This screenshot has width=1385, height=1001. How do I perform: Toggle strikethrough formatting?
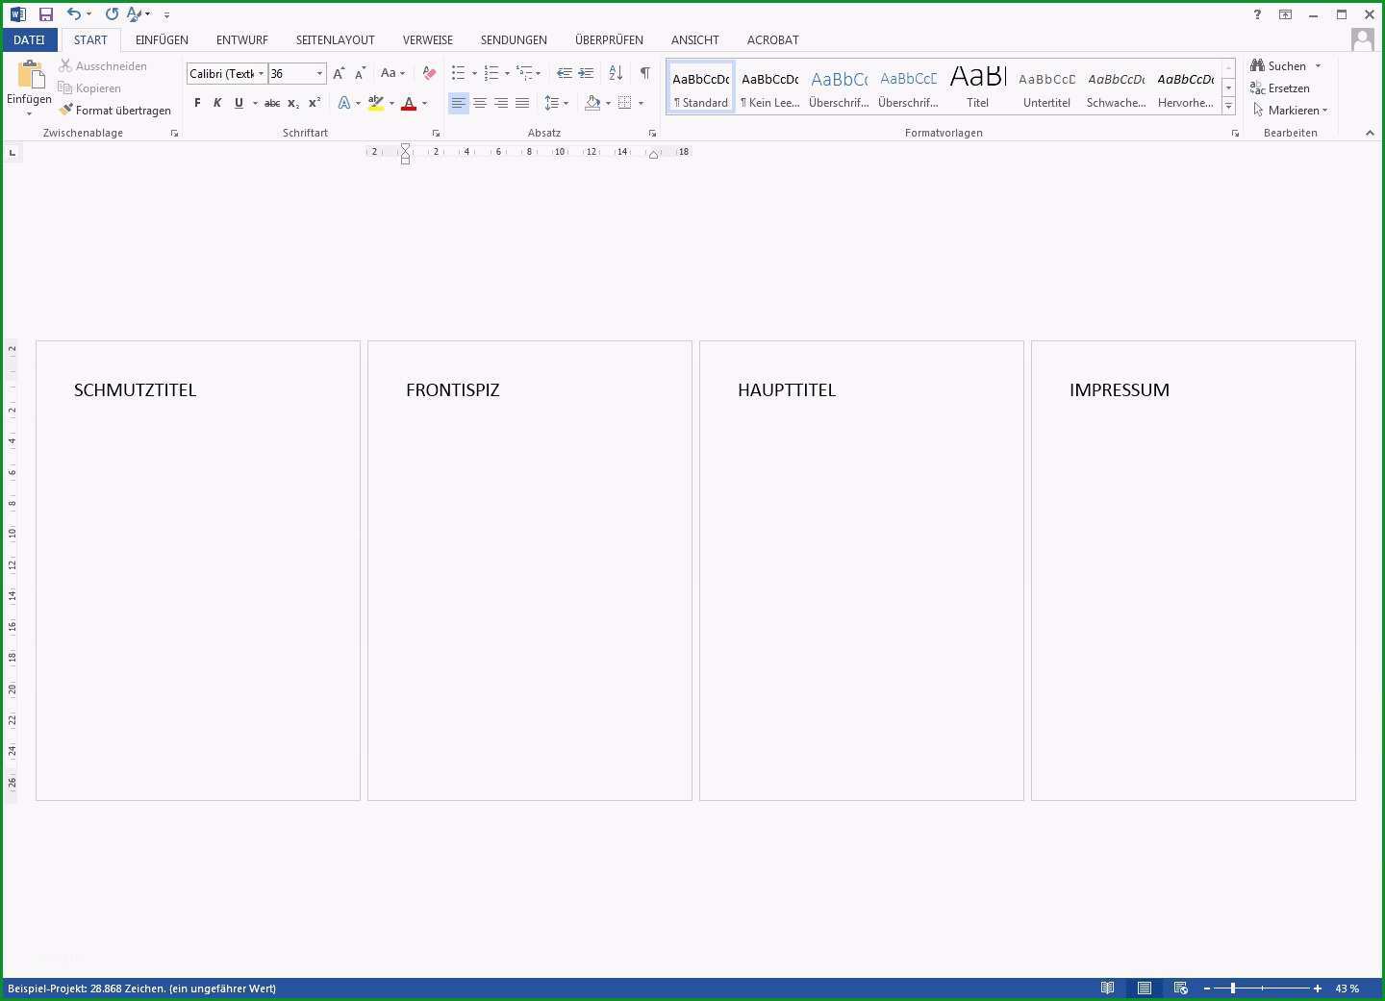pos(272,103)
